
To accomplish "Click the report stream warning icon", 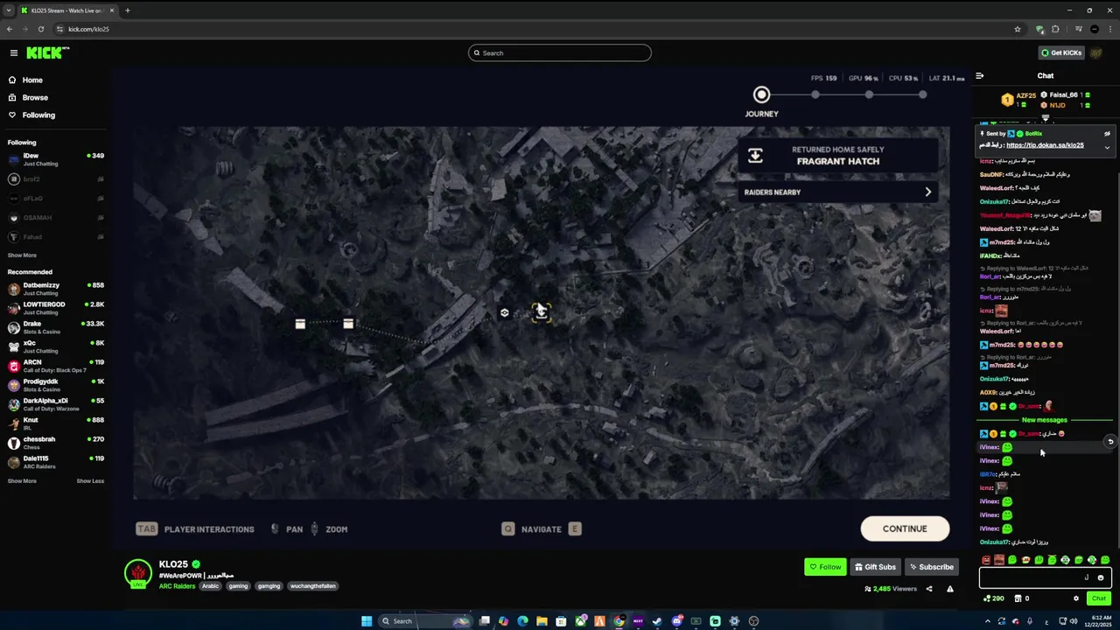I will 949,589.
